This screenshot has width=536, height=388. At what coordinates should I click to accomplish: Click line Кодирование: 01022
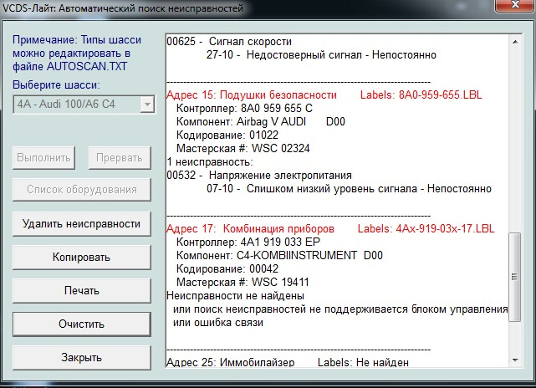coord(227,135)
